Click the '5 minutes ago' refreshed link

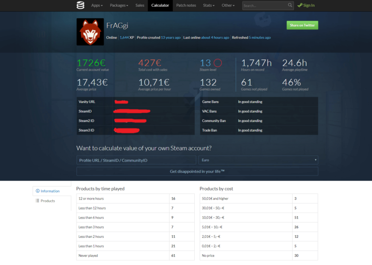click(x=260, y=37)
